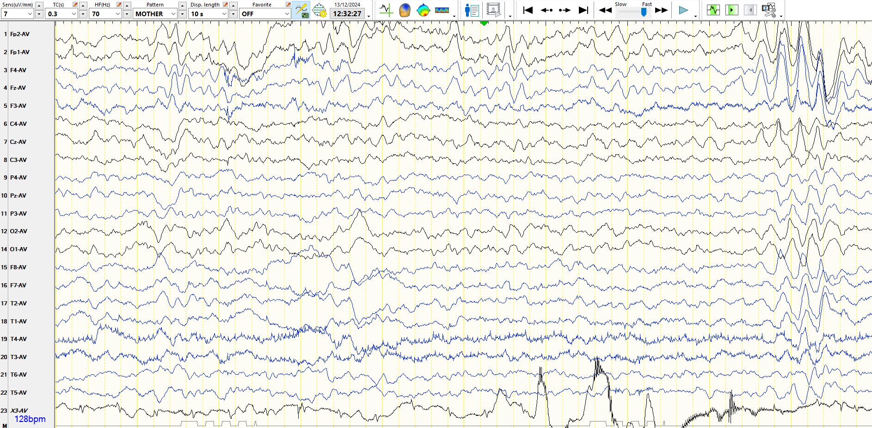
Task: Click the green waveform monitor icon
Action: pos(713,10)
